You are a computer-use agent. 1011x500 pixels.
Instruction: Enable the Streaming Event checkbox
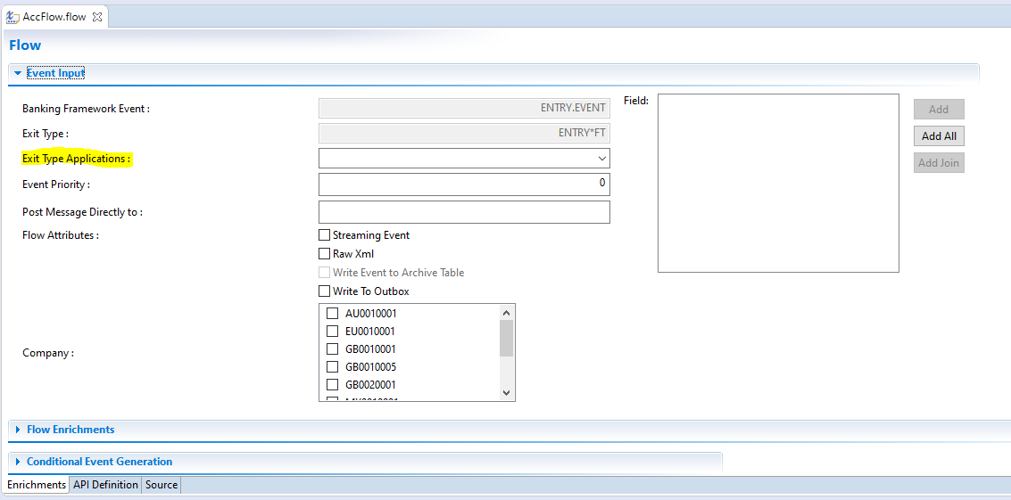point(325,235)
